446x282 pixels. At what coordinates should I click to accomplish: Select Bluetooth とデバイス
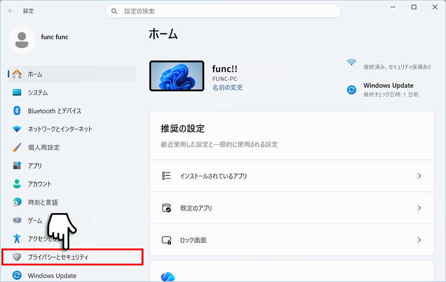click(x=72, y=111)
